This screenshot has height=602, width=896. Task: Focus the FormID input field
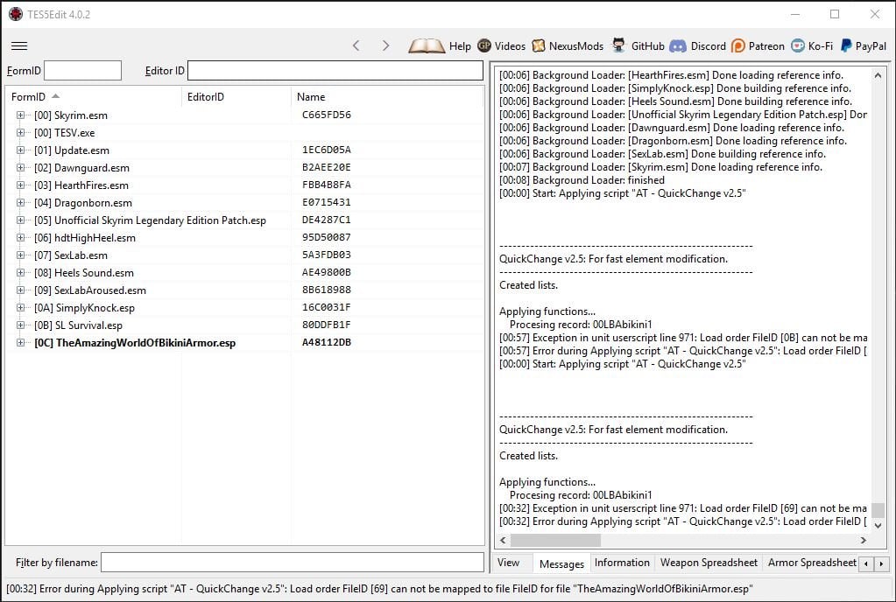(83, 71)
